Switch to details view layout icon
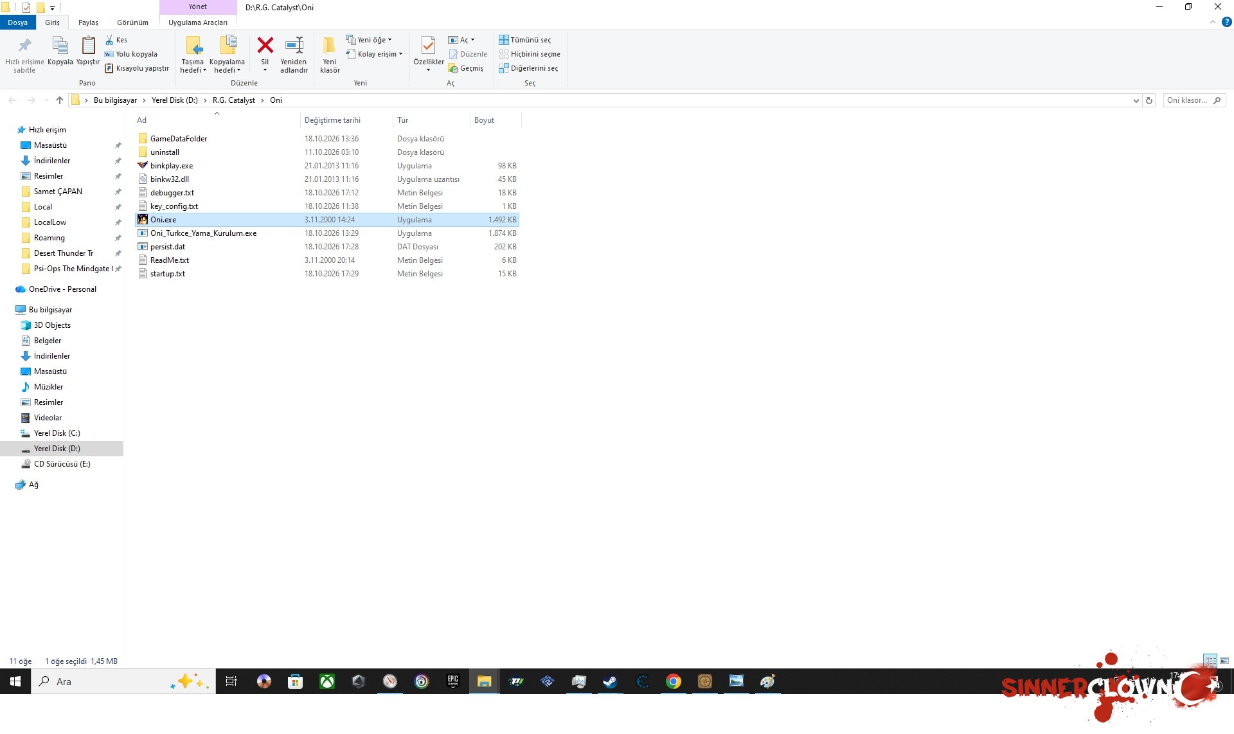 (1210, 661)
